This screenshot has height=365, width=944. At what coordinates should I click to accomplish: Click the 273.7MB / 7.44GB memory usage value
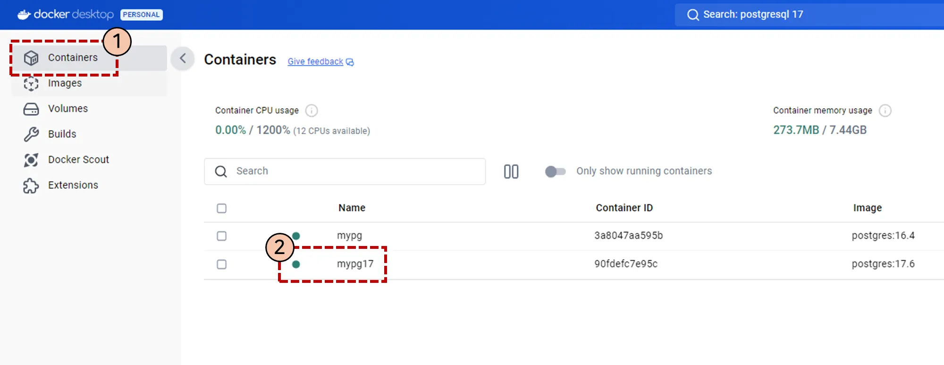(820, 130)
